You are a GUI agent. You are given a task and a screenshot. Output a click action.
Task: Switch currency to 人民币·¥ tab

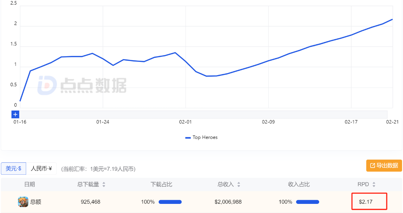click(41, 168)
